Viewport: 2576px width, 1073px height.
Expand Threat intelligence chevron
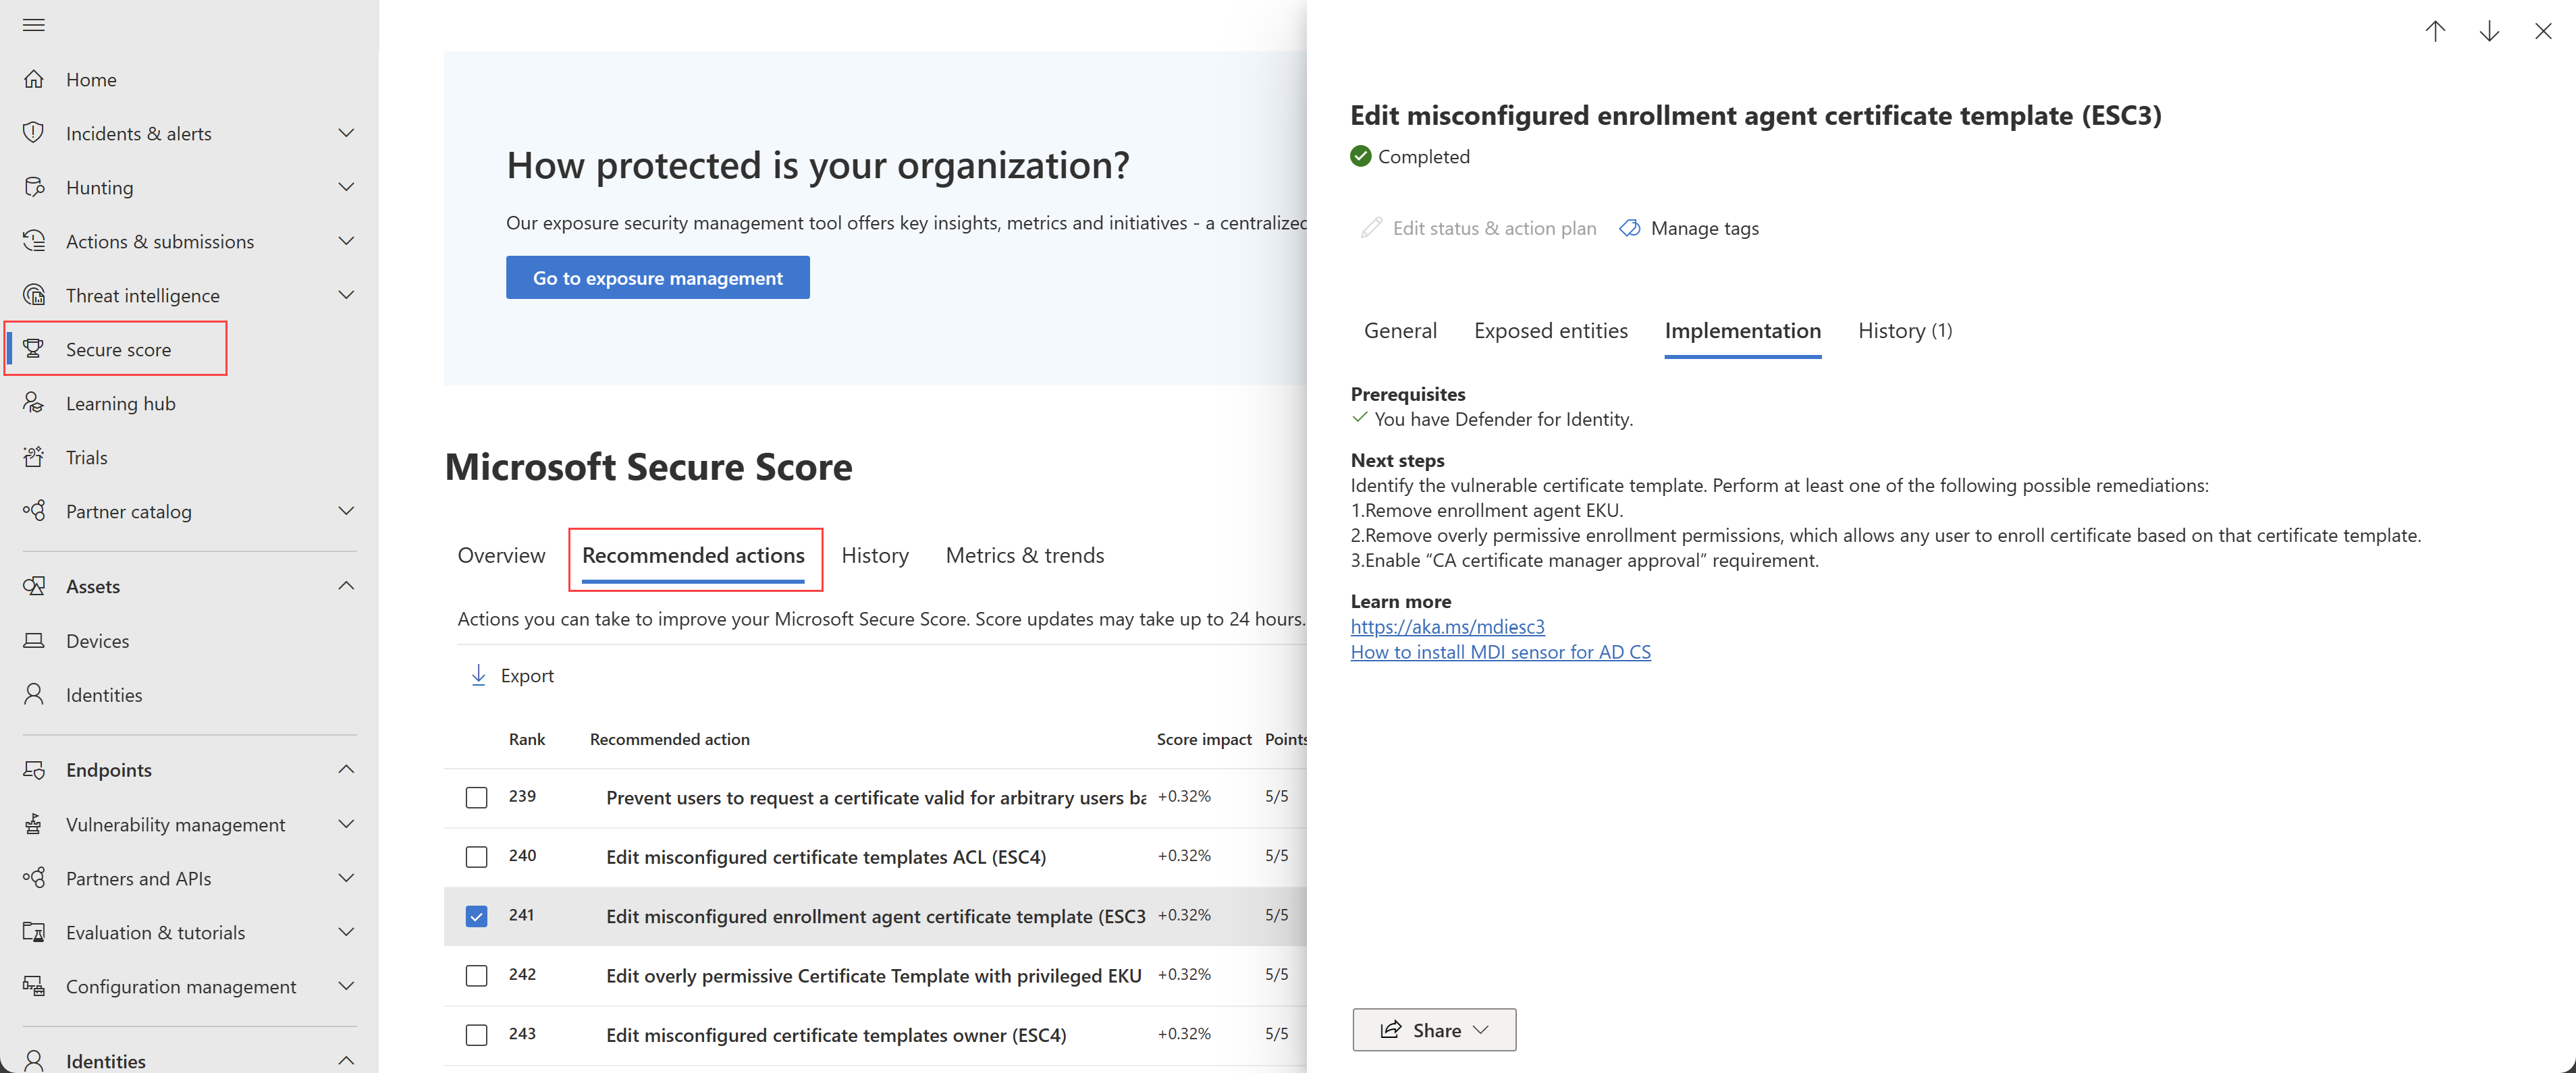346,295
